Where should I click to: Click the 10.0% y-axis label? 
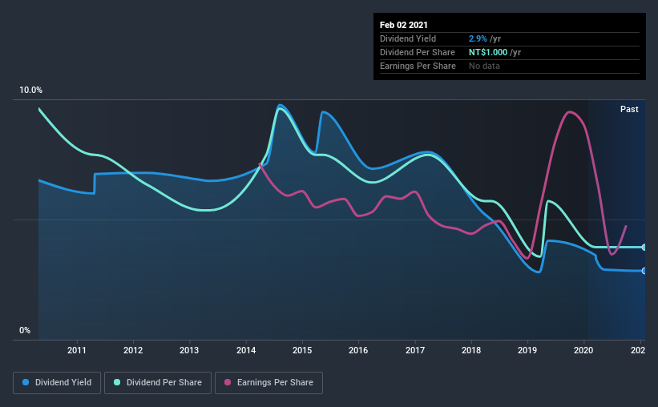(x=30, y=91)
